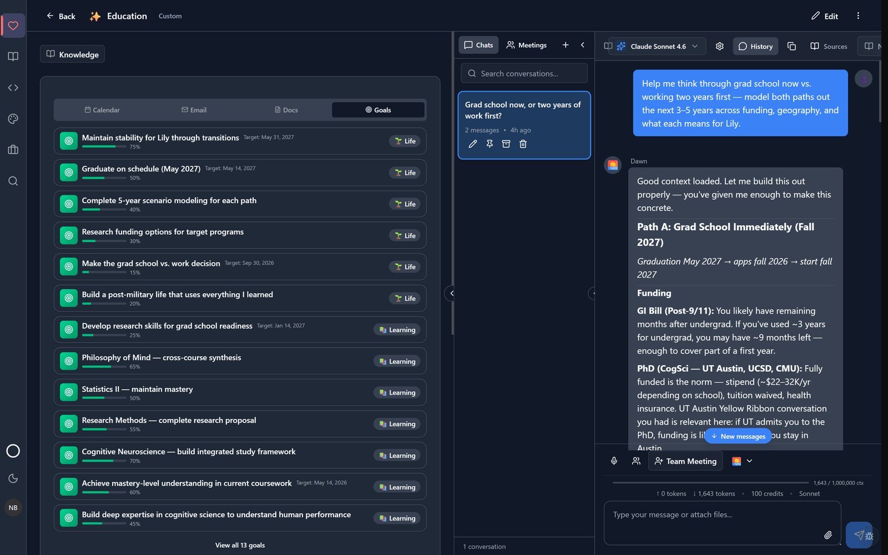Open the palette icon in sidebar
The height and width of the screenshot is (555, 888).
tap(13, 119)
